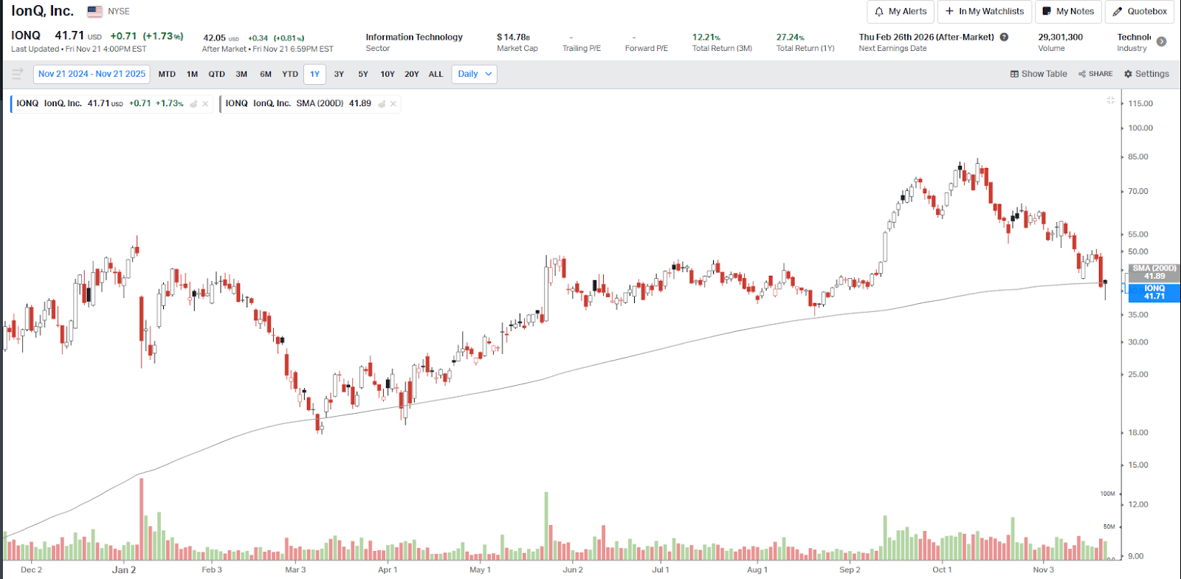The height and width of the screenshot is (579, 1181).
Task: Click the right arrow to show more stats
Action: (x=1162, y=42)
